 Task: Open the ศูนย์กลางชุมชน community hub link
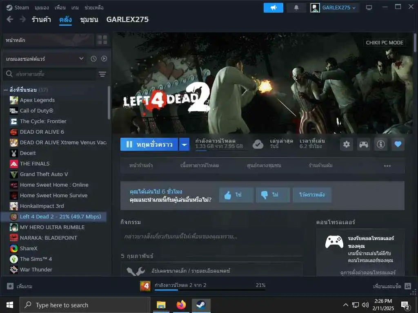(x=264, y=165)
